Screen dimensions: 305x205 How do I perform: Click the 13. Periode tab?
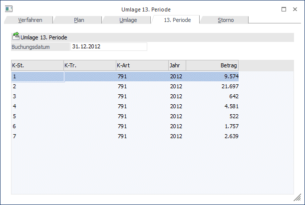tap(177, 20)
